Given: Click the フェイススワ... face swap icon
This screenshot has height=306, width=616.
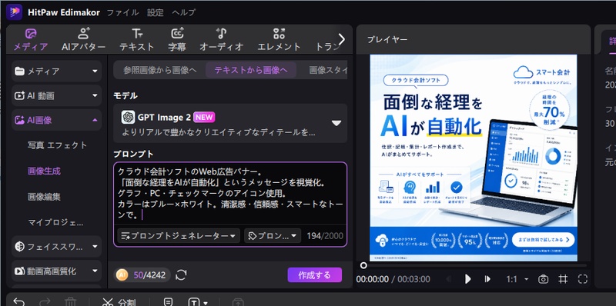Looking at the screenshot, I should [20, 246].
